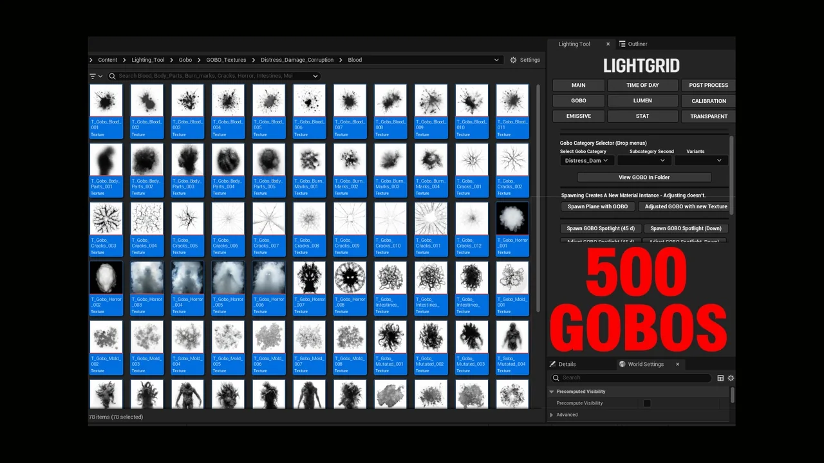The height and width of the screenshot is (463, 824).
Task: Select the T_Gobo_Blood_001 texture thumbnail
Action: 106,100
